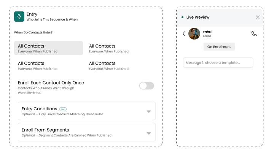The image size is (274, 154).
Task: Select the All Contacts option right of the highlighted one
Action: [x=109, y=48]
